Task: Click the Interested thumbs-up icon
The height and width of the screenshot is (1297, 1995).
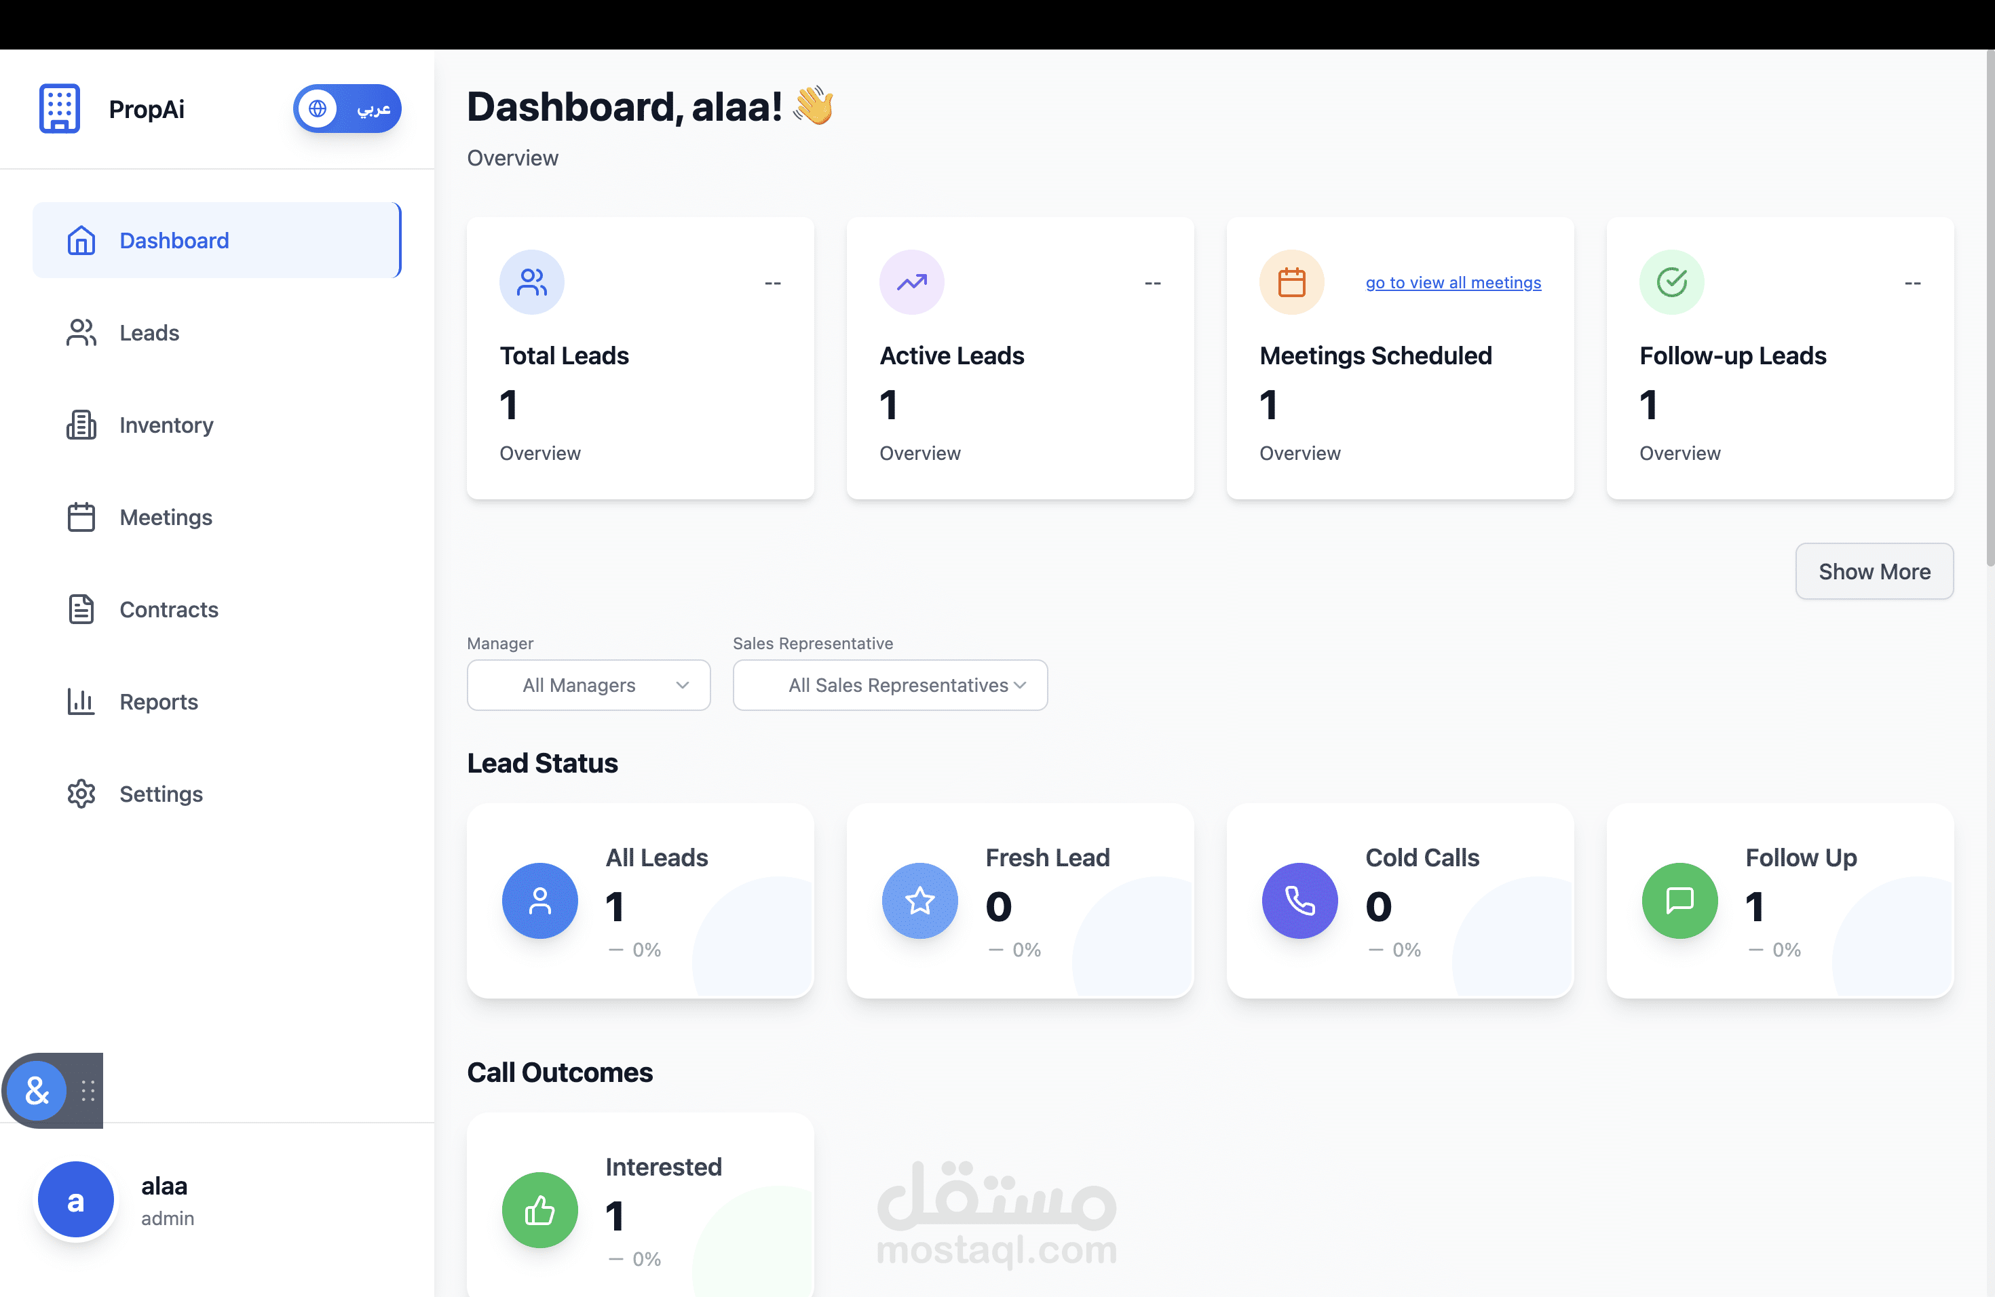Action: pyautogui.click(x=540, y=1210)
